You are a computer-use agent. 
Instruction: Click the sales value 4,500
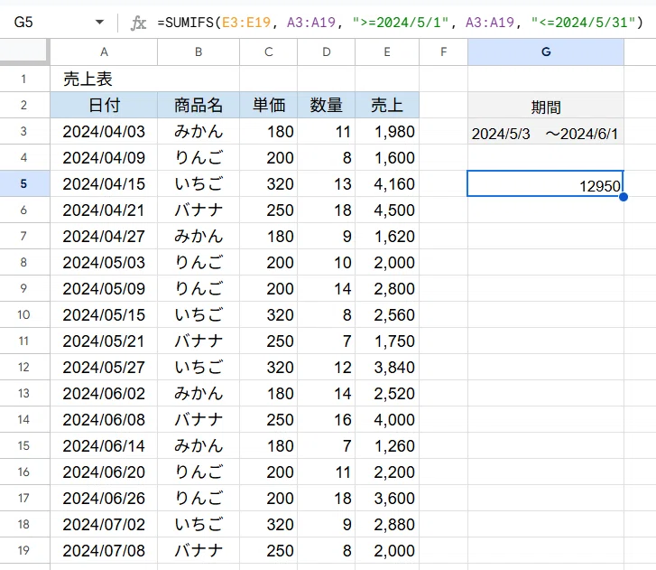pos(387,210)
